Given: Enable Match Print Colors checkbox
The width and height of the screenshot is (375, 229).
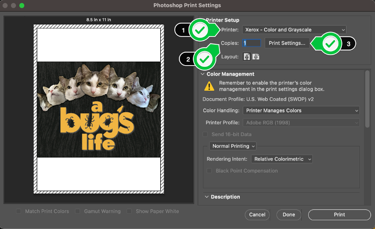Looking at the screenshot, I should 18,212.
